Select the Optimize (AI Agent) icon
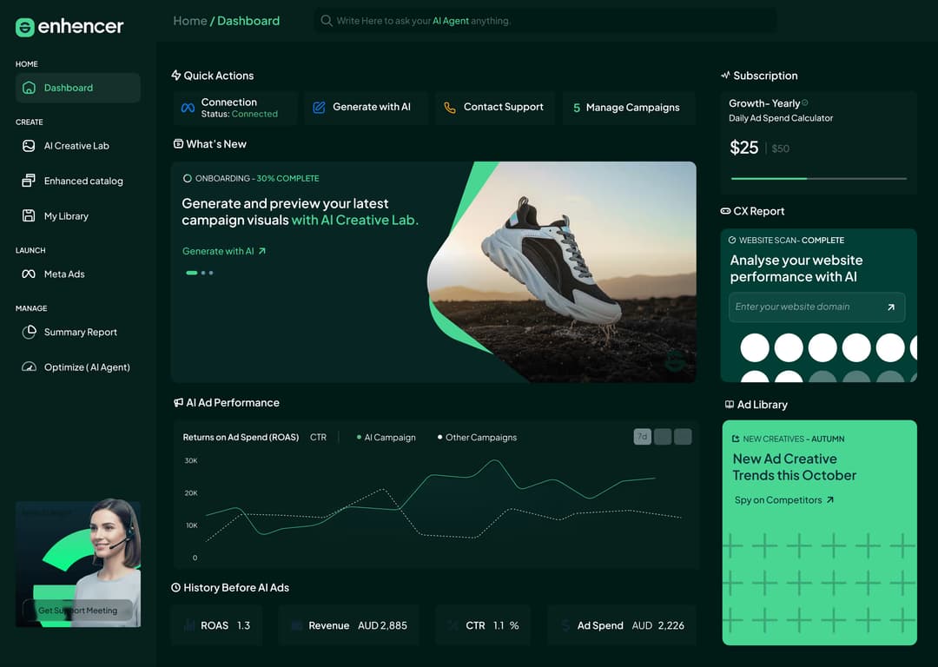This screenshot has height=667, width=938. pos(30,367)
